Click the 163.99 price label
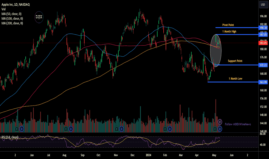Image resolution: width=269 pixels, height=159 pixels. click(x=263, y=82)
